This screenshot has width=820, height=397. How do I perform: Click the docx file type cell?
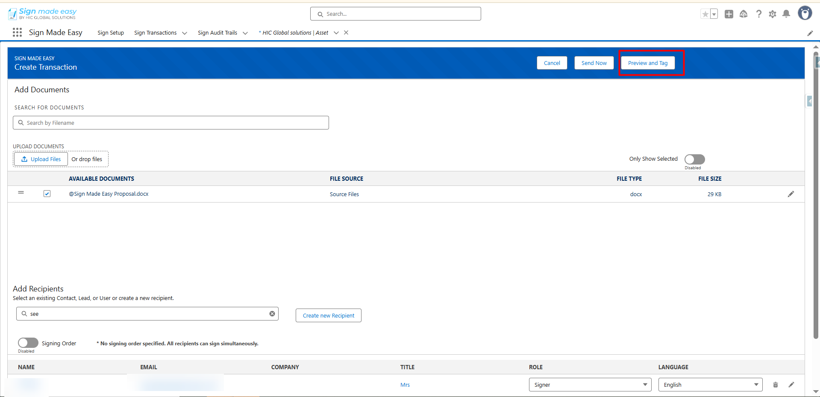[x=636, y=194]
